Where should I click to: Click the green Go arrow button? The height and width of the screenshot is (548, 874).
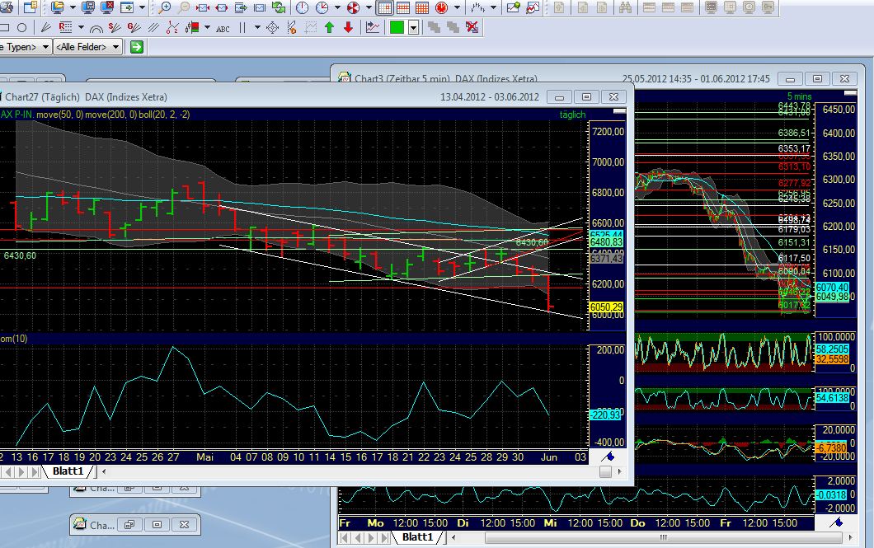tap(138, 46)
